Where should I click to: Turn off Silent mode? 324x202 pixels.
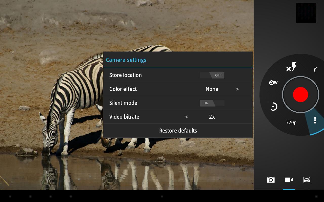[x=212, y=103]
